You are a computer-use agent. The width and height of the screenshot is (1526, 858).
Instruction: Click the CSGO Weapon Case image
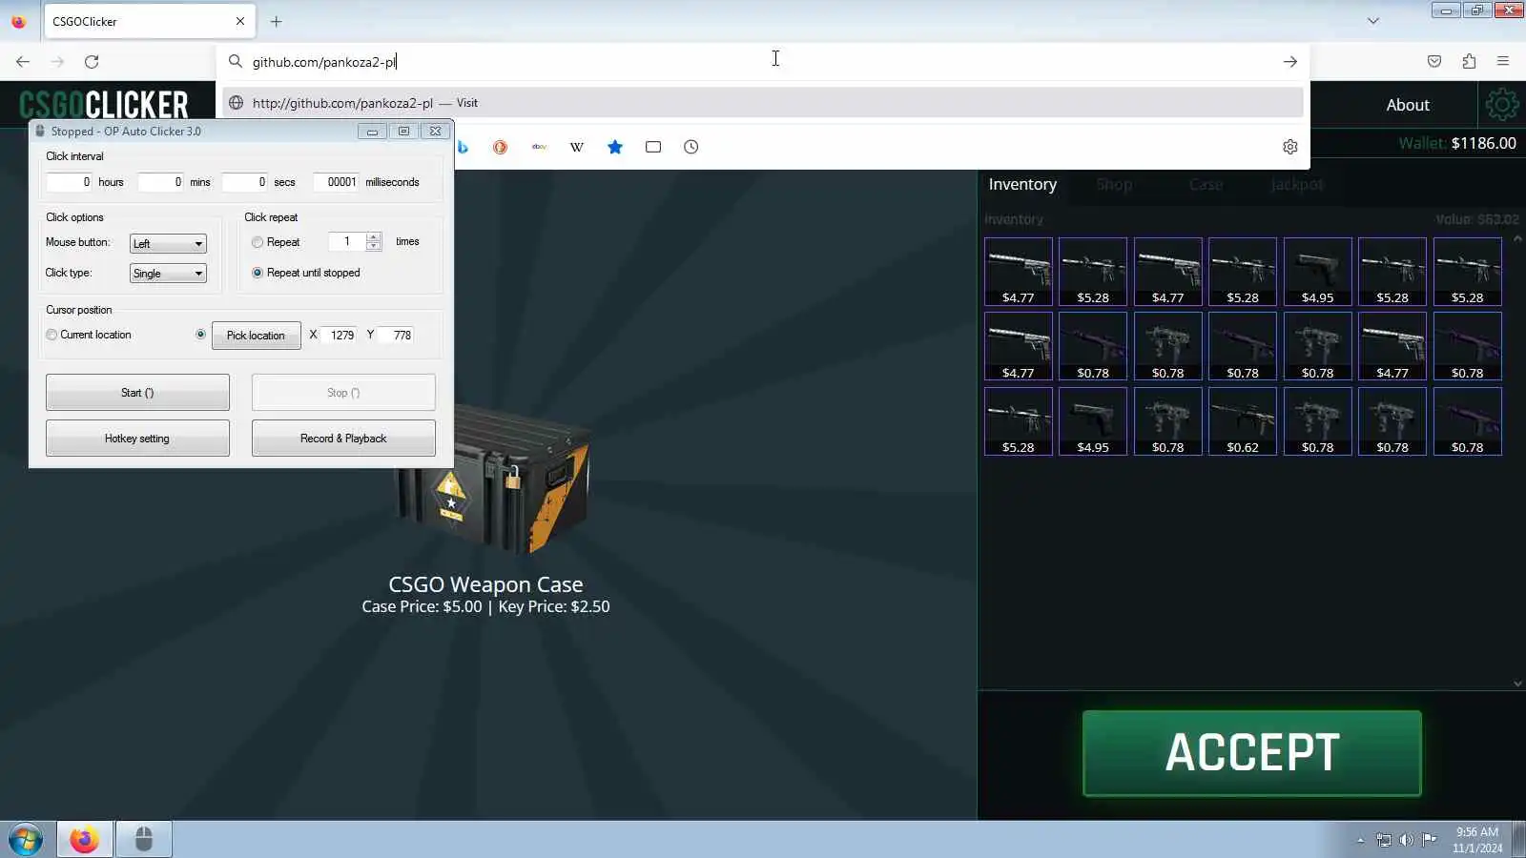(x=493, y=481)
